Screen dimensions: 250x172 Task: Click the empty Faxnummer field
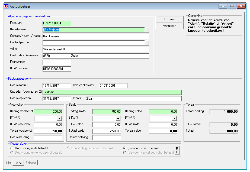pos(57,62)
